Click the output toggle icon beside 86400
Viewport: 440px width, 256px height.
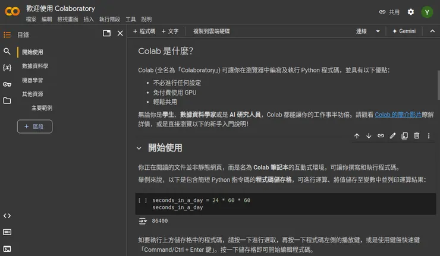pyautogui.click(x=143, y=221)
